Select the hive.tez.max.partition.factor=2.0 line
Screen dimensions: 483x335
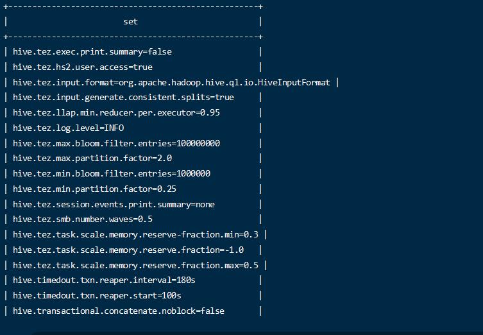tap(92, 159)
